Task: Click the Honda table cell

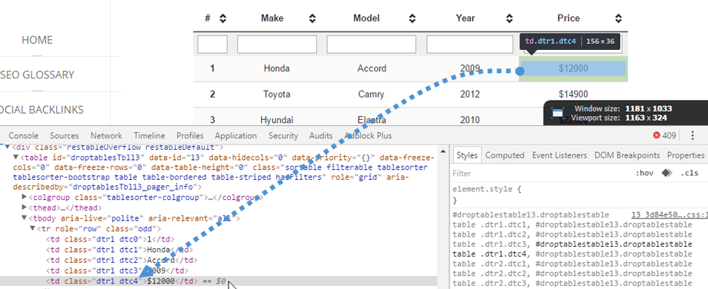Action: pos(276,68)
